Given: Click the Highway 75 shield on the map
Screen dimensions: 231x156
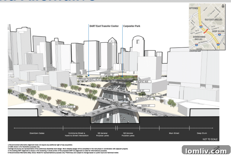Looking at the screenshot, I should tap(199, 5).
